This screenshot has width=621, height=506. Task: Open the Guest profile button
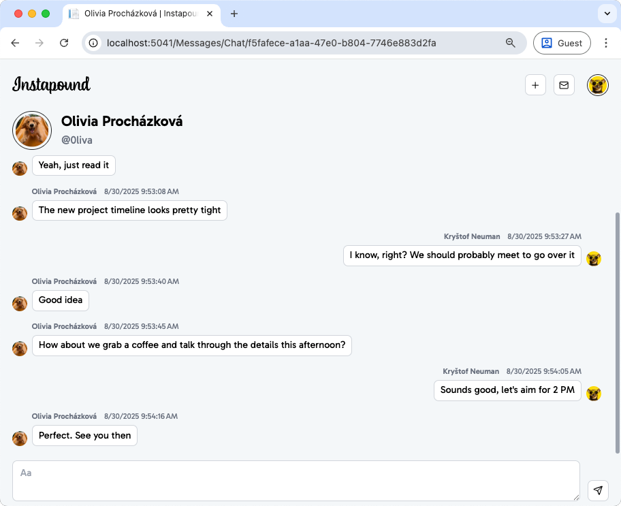tap(562, 43)
